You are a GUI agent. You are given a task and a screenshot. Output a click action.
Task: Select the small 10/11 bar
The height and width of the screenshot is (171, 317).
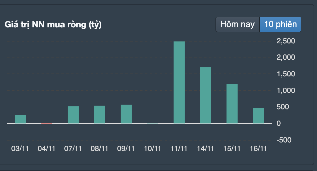coord(153,123)
